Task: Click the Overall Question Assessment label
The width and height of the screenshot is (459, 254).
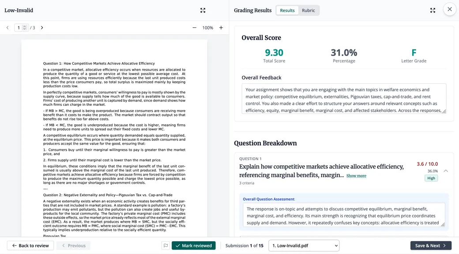Action: (x=268, y=199)
